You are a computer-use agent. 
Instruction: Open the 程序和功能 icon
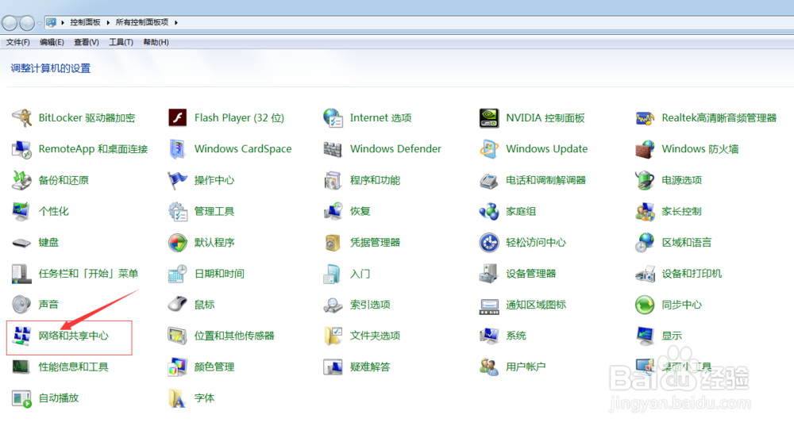[x=333, y=180]
